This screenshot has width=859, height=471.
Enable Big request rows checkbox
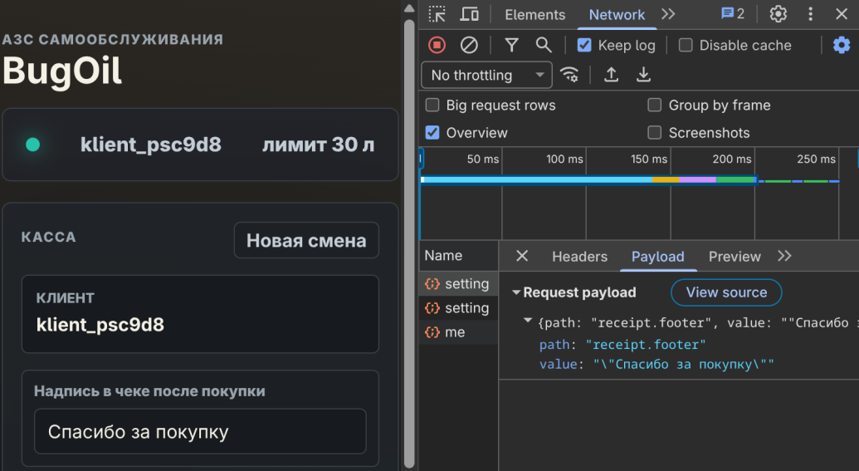tap(432, 105)
